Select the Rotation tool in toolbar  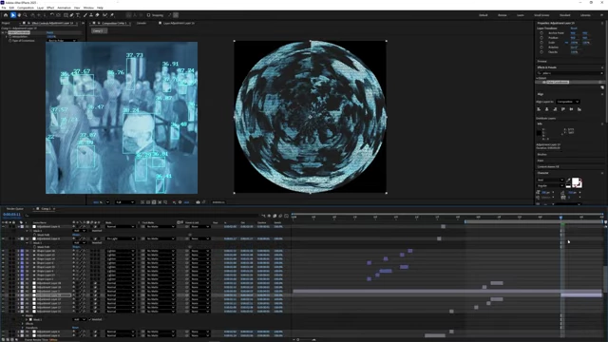pyautogui.click(x=51, y=15)
